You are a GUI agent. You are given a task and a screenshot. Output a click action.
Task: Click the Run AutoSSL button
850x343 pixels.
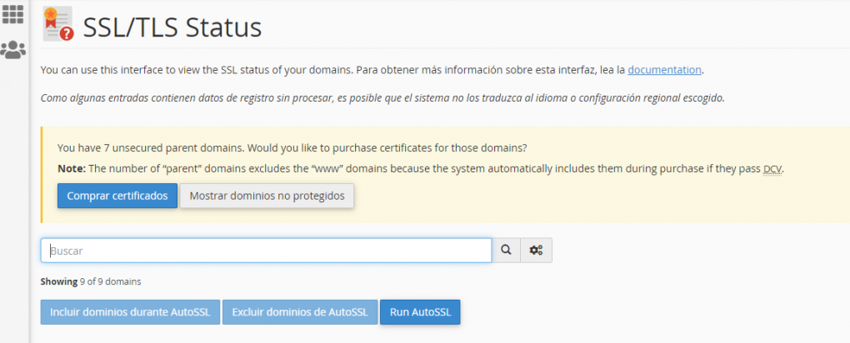point(420,312)
